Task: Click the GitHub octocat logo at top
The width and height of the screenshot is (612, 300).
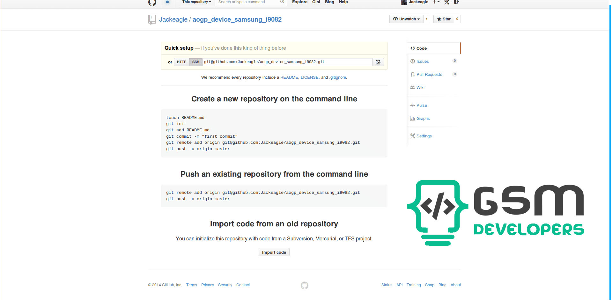Action: click(152, 3)
